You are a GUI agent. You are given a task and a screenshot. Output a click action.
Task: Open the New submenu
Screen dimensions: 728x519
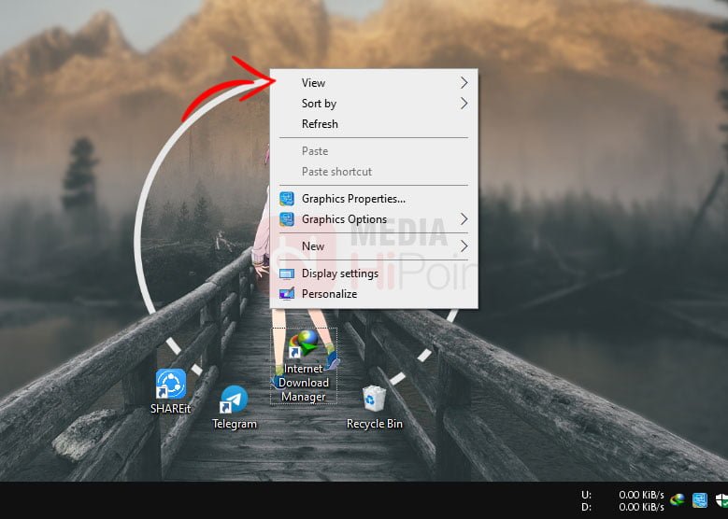pos(374,246)
